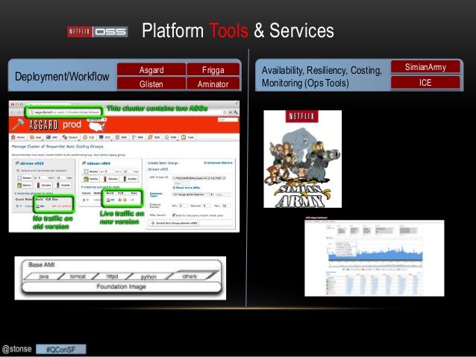Screen dimensions: 476x357
Task: Click the Glisten red label box
Action: pyautogui.click(x=151, y=83)
